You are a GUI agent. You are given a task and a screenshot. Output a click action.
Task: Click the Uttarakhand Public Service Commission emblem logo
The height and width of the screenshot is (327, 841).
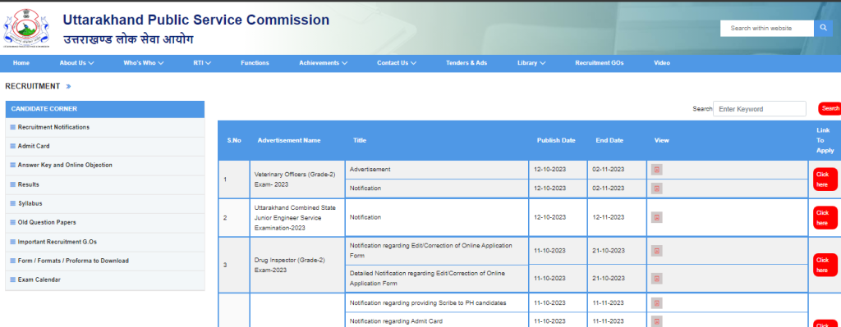point(25,28)
